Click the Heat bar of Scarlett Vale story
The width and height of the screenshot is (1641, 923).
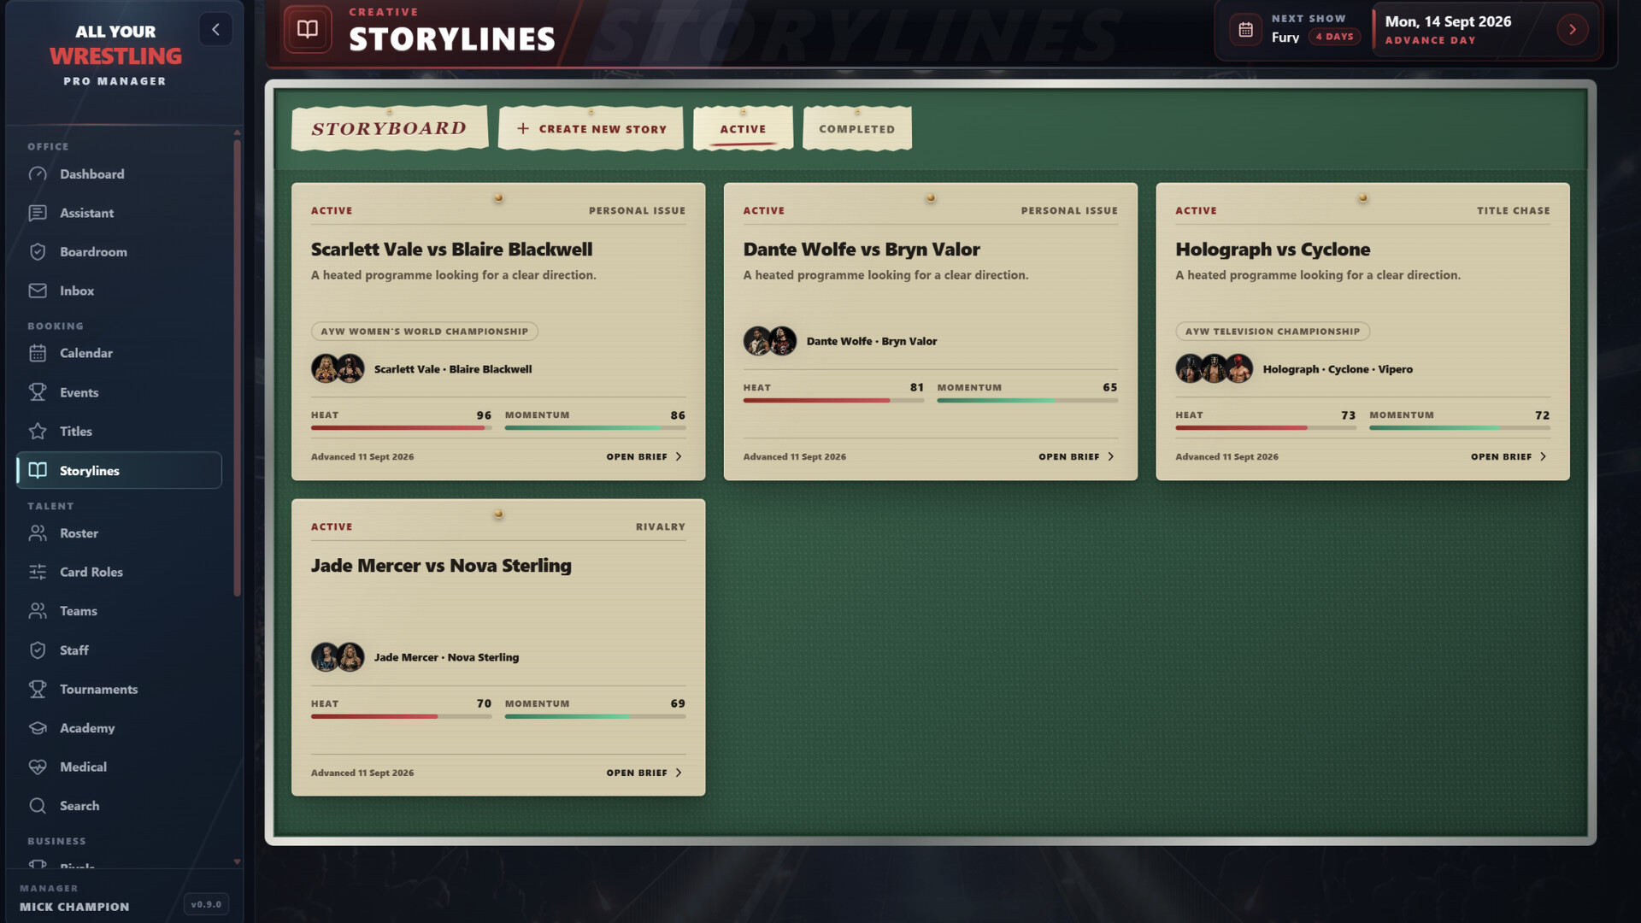click(x=401, y=427)
